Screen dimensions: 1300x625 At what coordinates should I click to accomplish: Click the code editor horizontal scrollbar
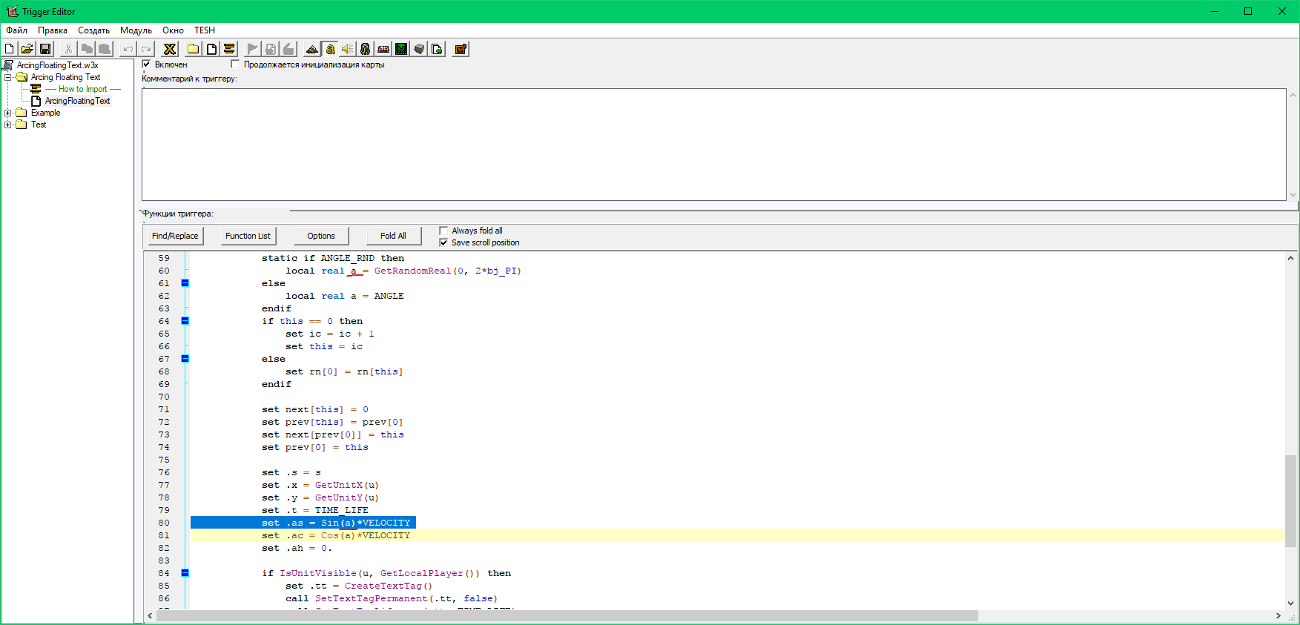567,615
